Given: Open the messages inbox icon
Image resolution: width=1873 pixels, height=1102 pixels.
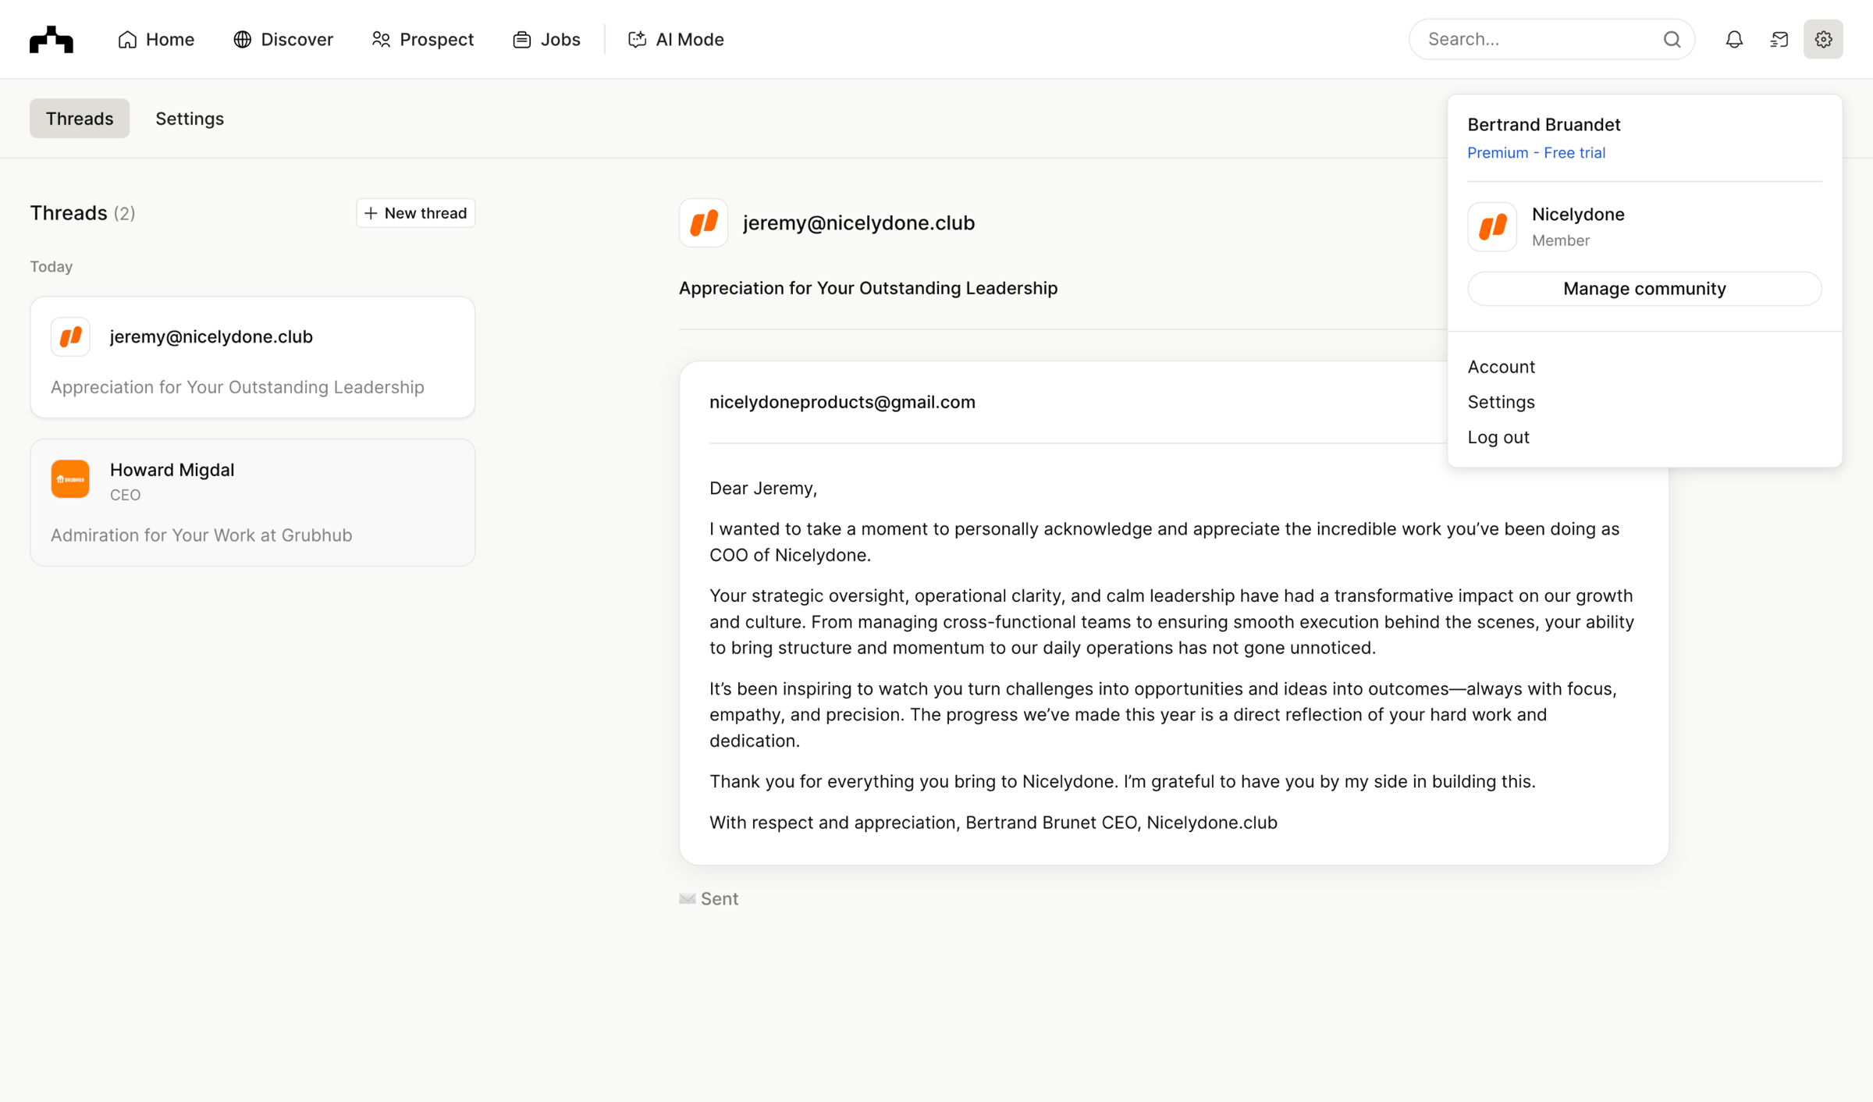Looking at the screenshot, I should pyautogui.click(x=1779, y=39).
